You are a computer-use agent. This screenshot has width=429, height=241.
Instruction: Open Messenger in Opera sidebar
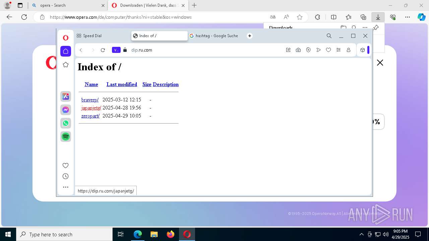(66, 110)
